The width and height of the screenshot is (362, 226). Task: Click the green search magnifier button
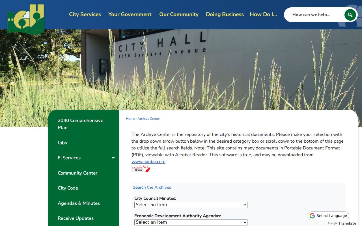tap(350, 15)
